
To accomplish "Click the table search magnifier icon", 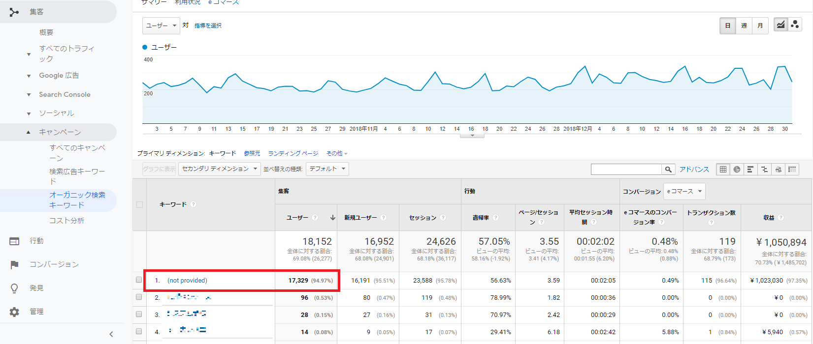I will 668,170.
